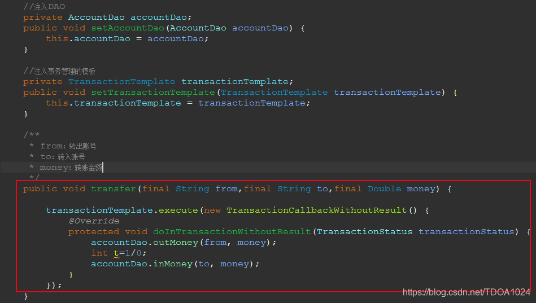Click 'TransactionStatus' parameter type
The image size is (536, 303).
coord(364,231)
